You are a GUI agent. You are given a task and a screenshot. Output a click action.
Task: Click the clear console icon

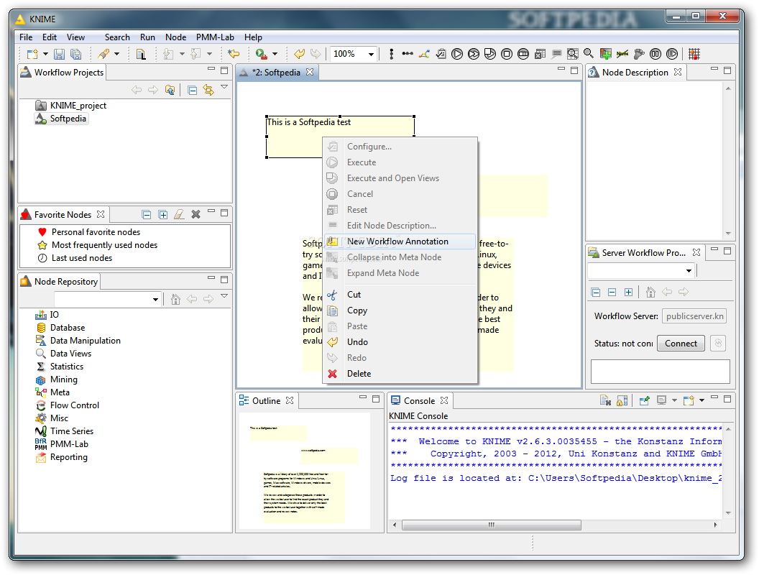605,401
